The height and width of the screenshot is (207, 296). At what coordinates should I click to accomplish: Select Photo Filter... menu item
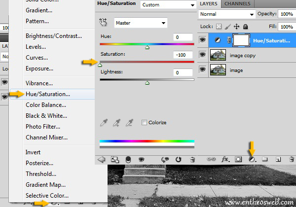(43, 127)
